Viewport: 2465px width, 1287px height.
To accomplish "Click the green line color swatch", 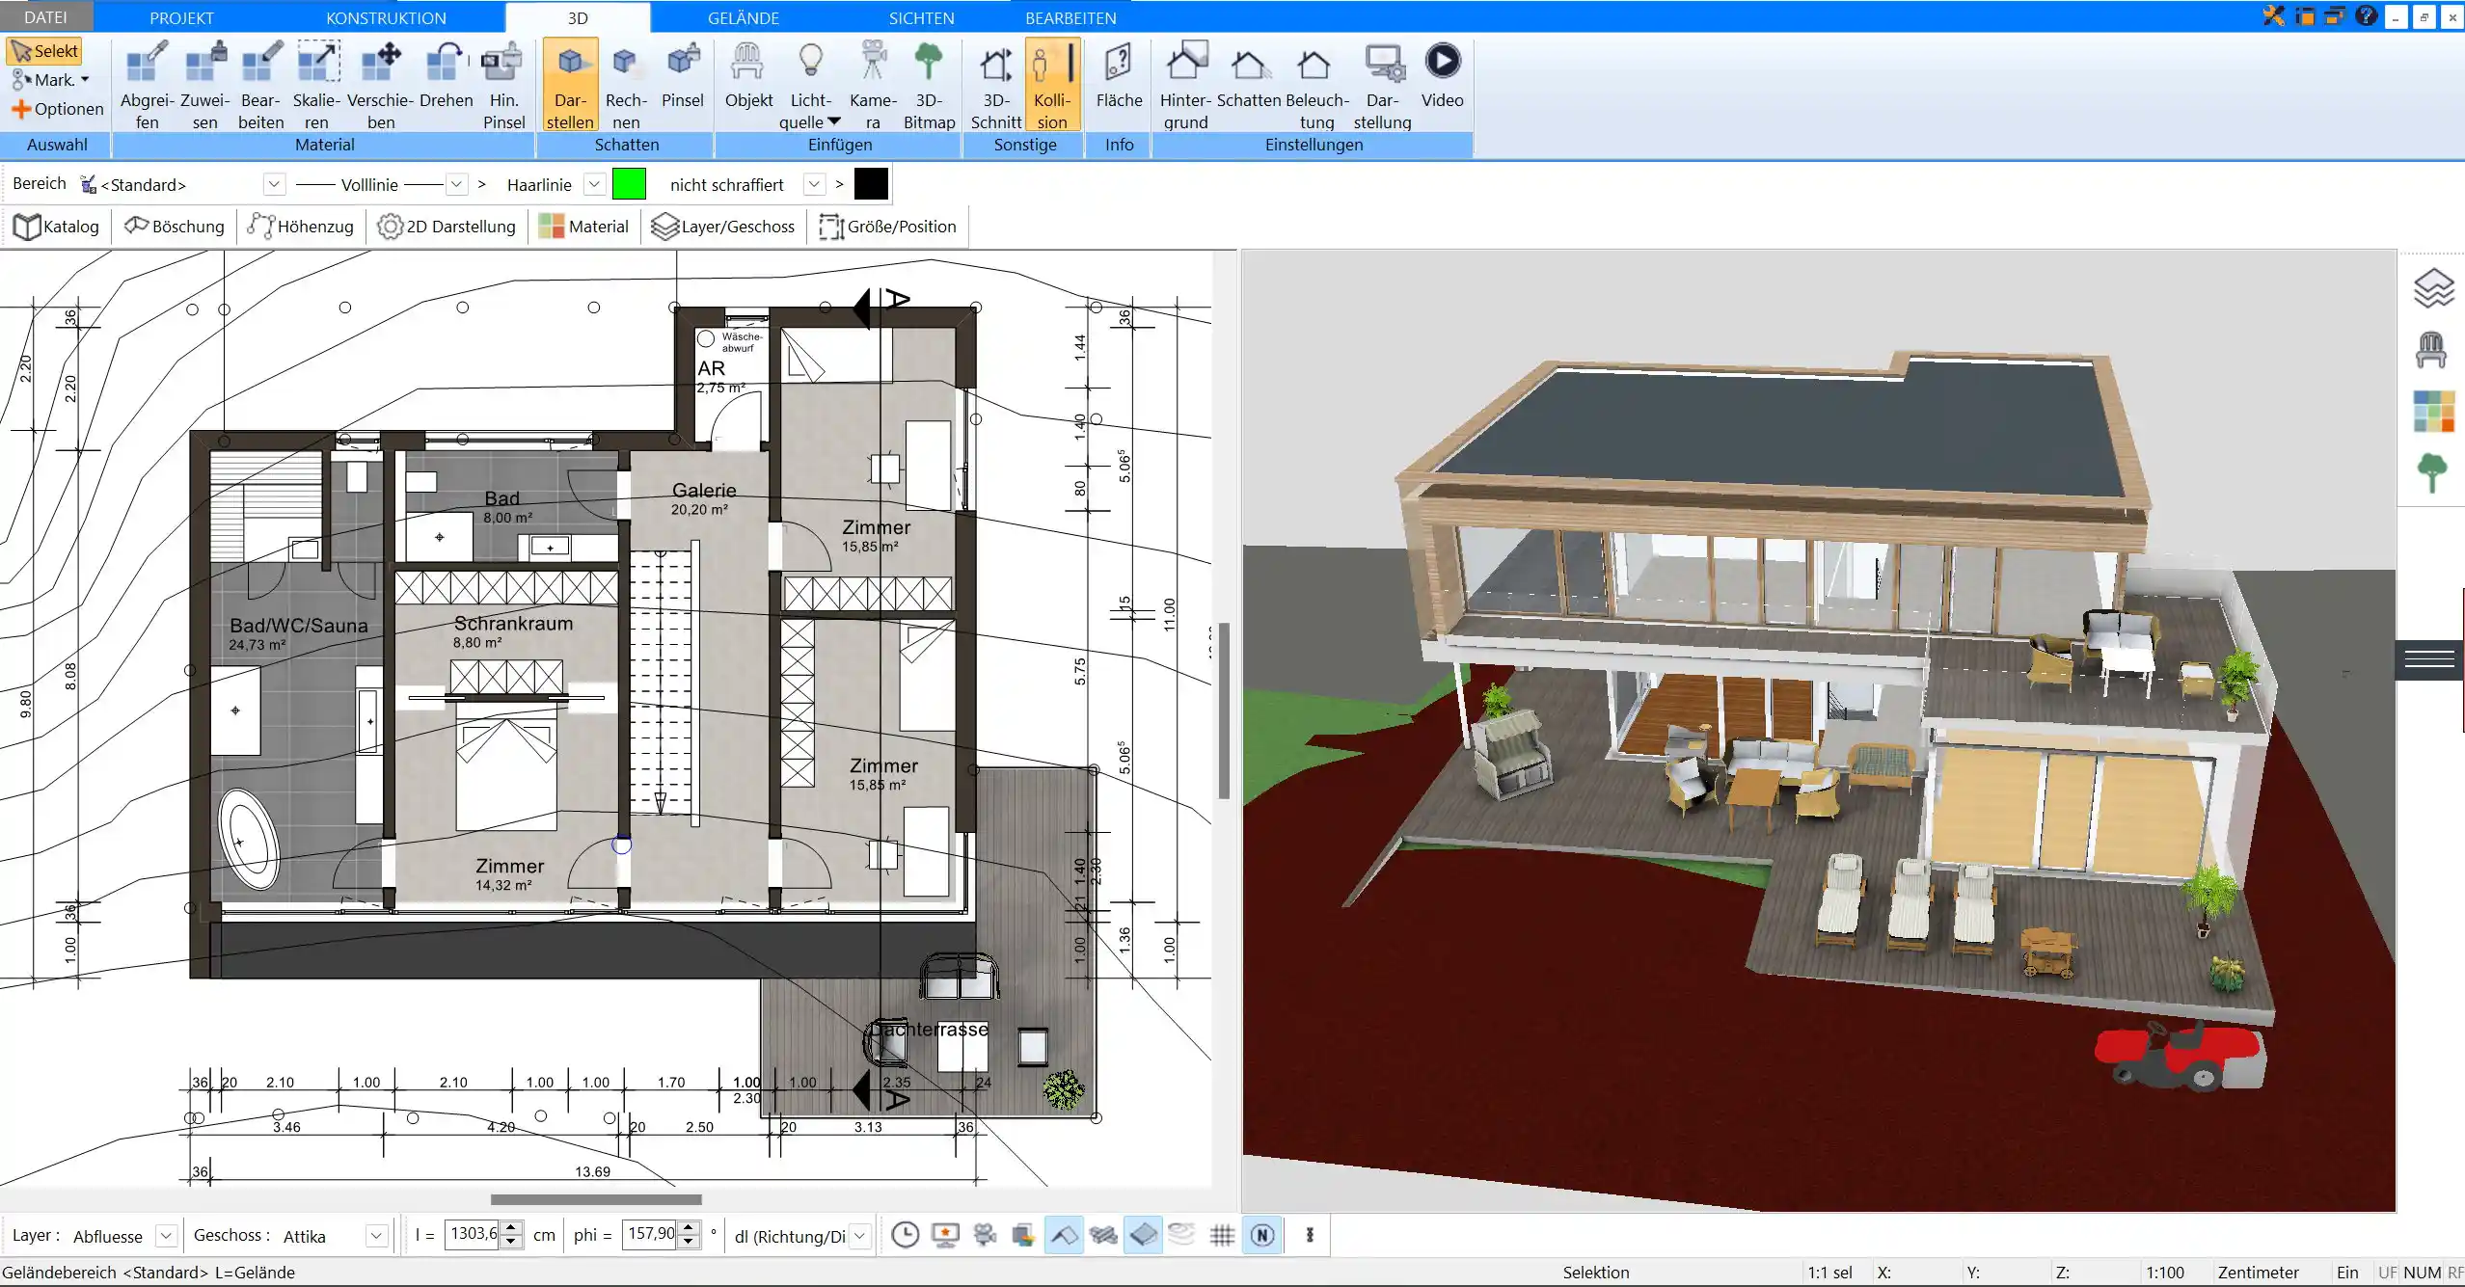I will (x=629, y=184).
